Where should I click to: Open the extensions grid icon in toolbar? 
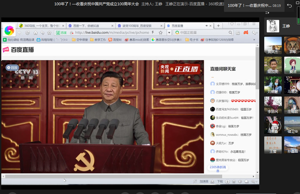pyautogui.click(x=238, y=33)
